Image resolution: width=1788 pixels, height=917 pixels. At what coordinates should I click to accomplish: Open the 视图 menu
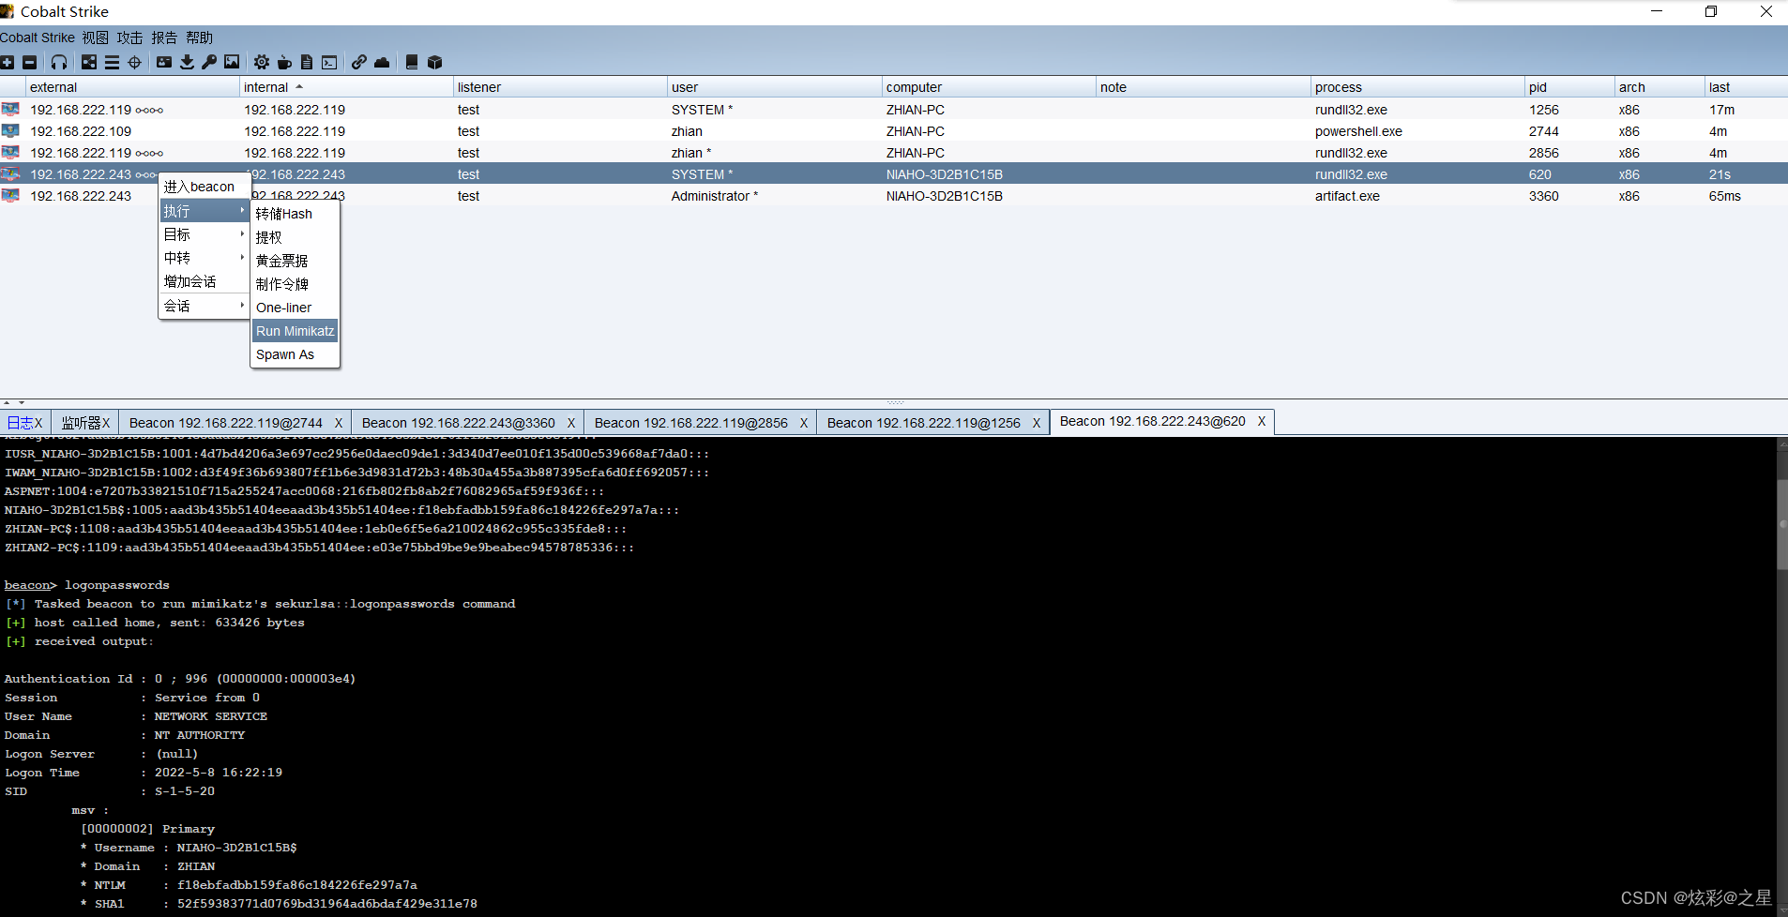pyautogui.click(x=95, y=38)
